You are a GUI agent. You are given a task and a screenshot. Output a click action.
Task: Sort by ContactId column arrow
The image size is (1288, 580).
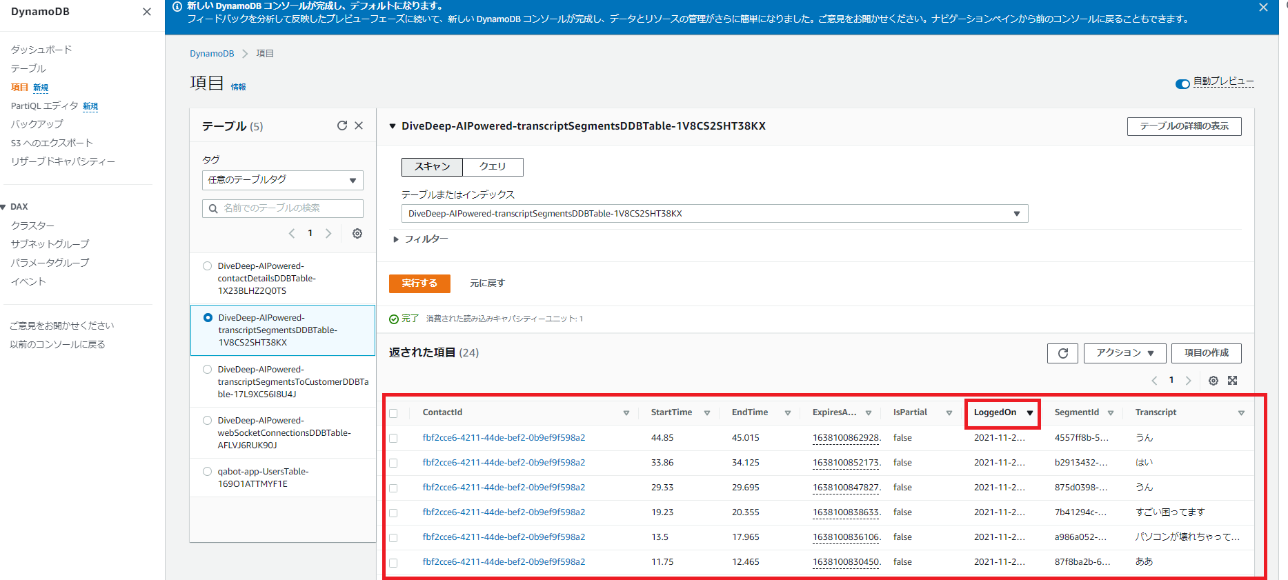coord(626,413)
